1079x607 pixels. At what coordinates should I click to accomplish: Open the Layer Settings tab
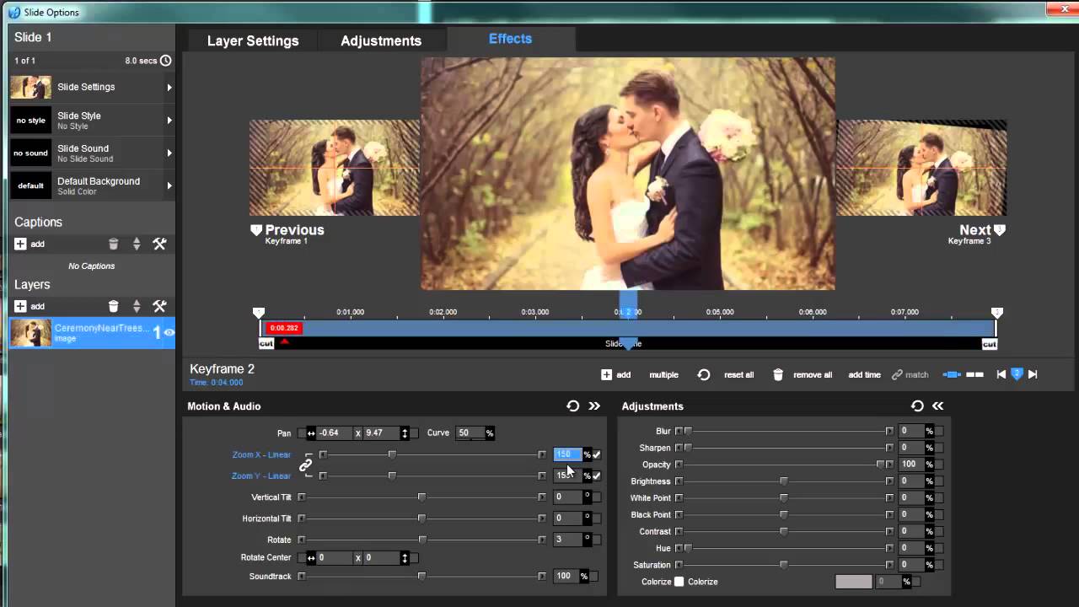[x=253, y=40]
